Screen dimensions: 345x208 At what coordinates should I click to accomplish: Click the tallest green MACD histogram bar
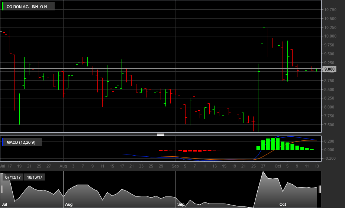[273, 144]
